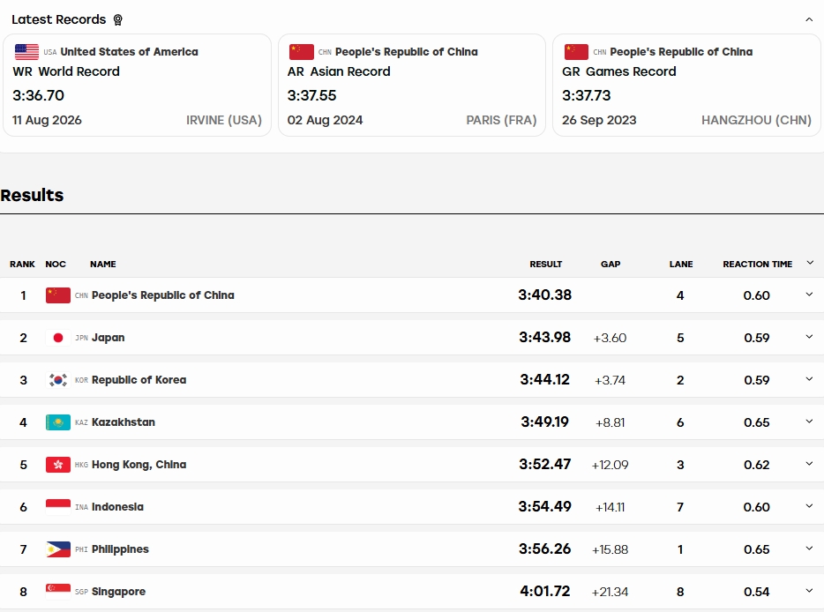Collapse the Latest Records section
The image size is (824, 612).
point(809,19)
